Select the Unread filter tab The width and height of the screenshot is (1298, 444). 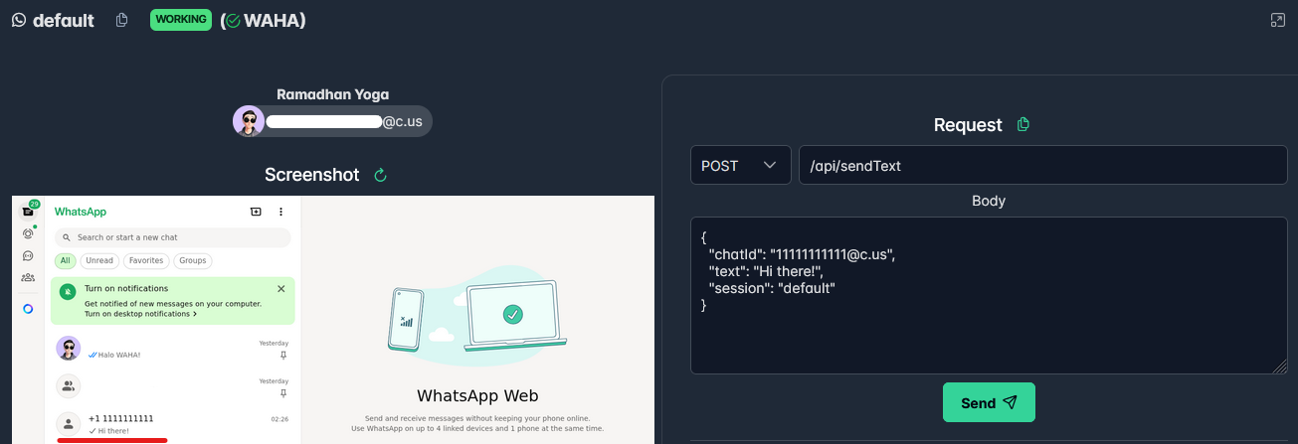click(99, 261)
